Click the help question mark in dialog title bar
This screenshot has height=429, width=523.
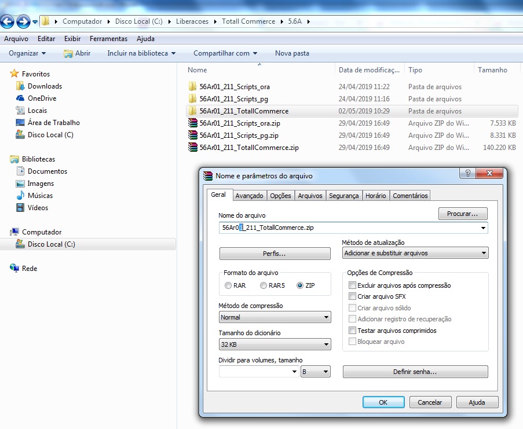(467, 173)
